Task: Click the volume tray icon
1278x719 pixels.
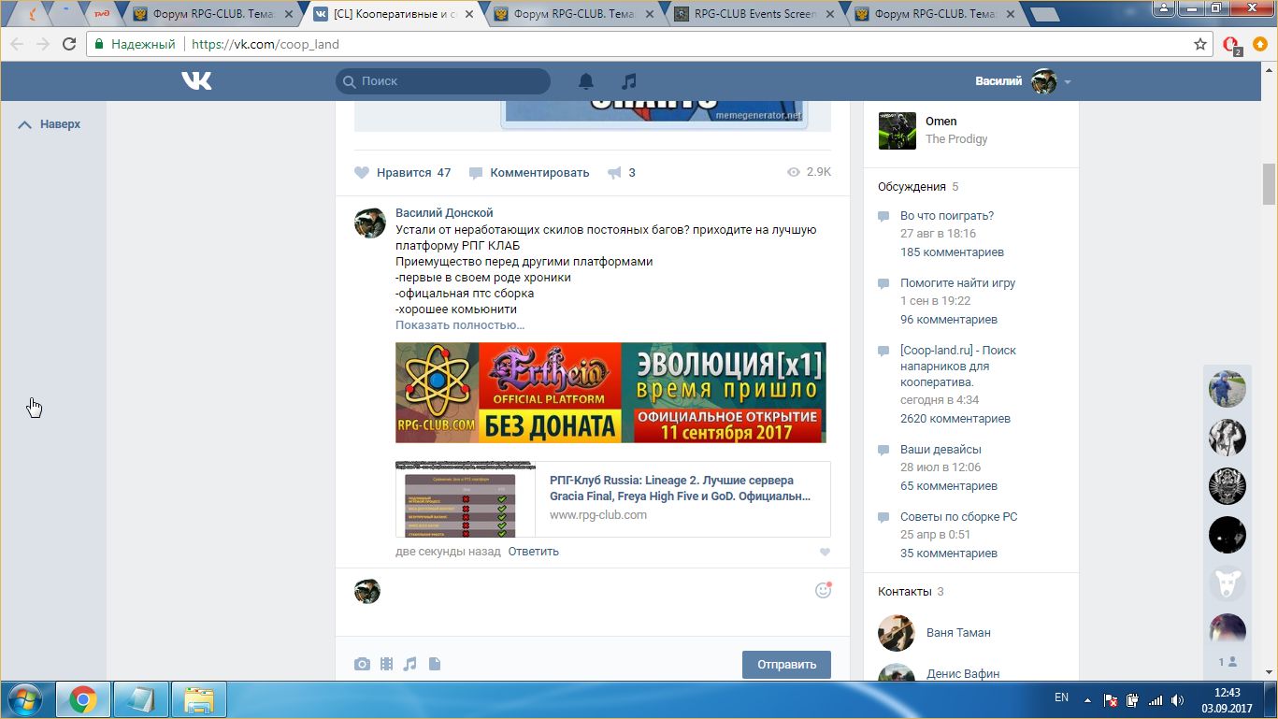Action: pyautogui.click(x=1178, y=699)
